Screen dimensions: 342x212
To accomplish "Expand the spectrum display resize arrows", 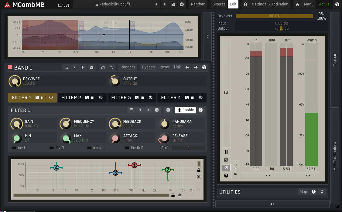I will pos(207,37).
